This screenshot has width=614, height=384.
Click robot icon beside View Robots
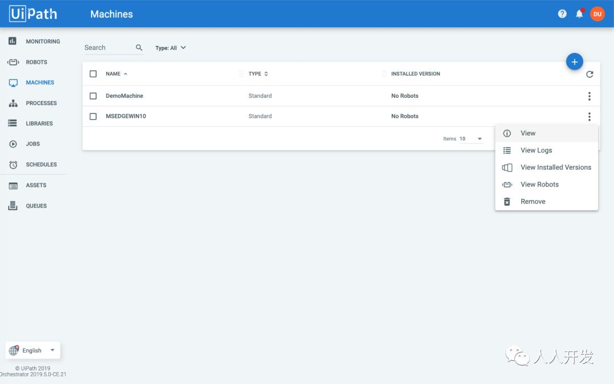click(507, 185)
